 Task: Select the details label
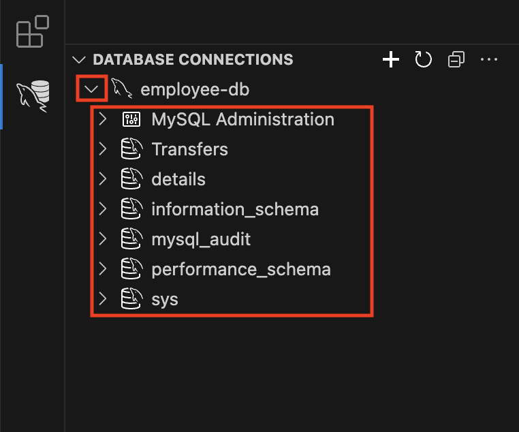coord(178,179)
